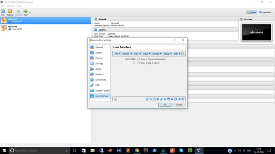275x154 pixels.
Task: Toggle the status bar enable checkbox
Action: click(116, 99)
